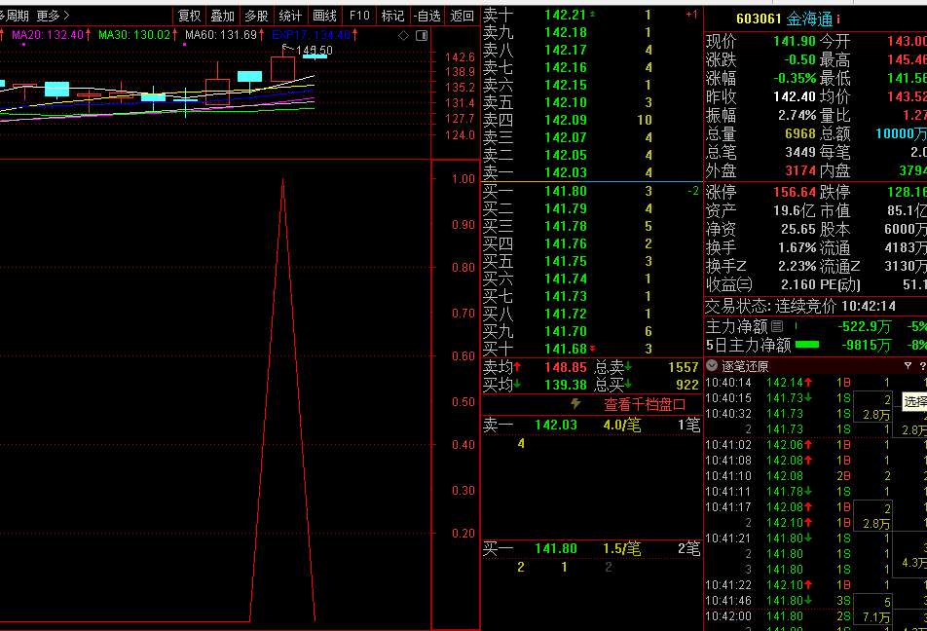The width and height of the screenshot is (927, 631).
Task: Click the lightning bolt icon by 查看千档盘口
Action: (x=575, y=404)
